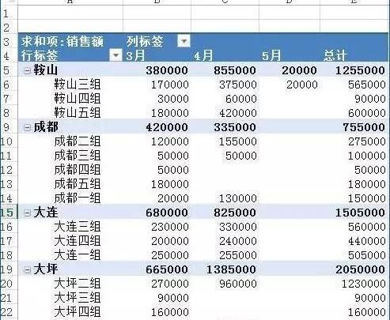
Task: Click the 鞍山 total cell 1255000
Action: pyautogui.click(x=360, y=70)
